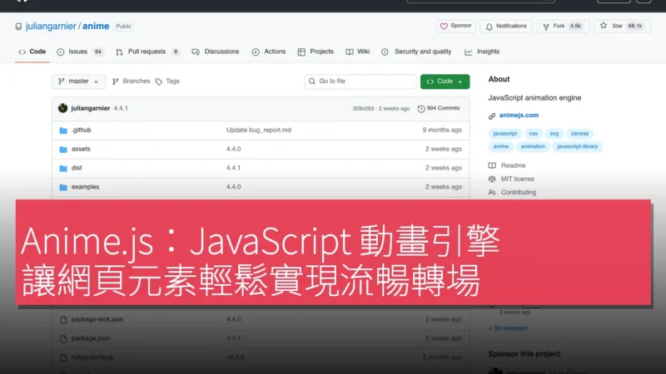
Task: Click the link icon beside animejs.com
Action: click(x=492, y=116)
